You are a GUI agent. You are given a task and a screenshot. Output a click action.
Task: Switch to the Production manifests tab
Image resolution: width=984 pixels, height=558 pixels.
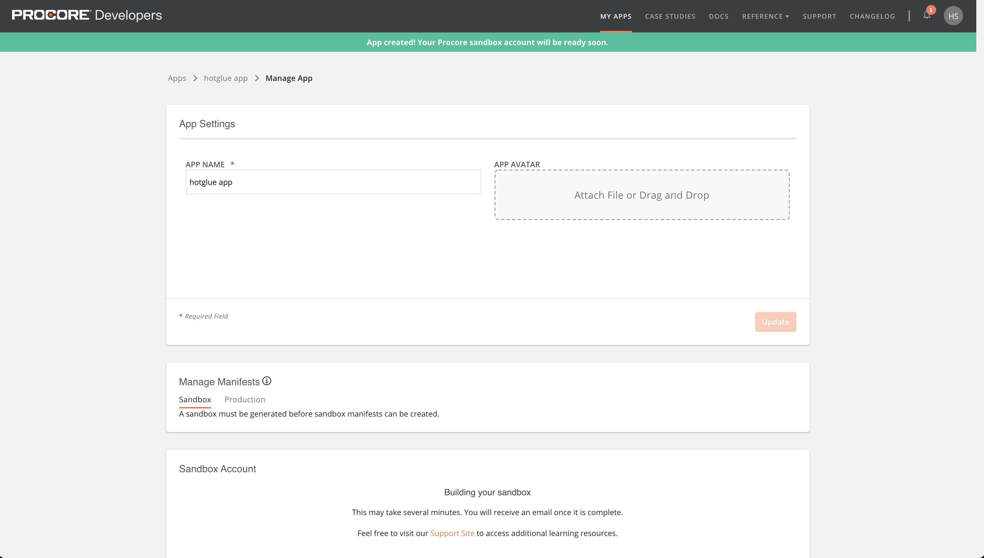coord(245,399)
